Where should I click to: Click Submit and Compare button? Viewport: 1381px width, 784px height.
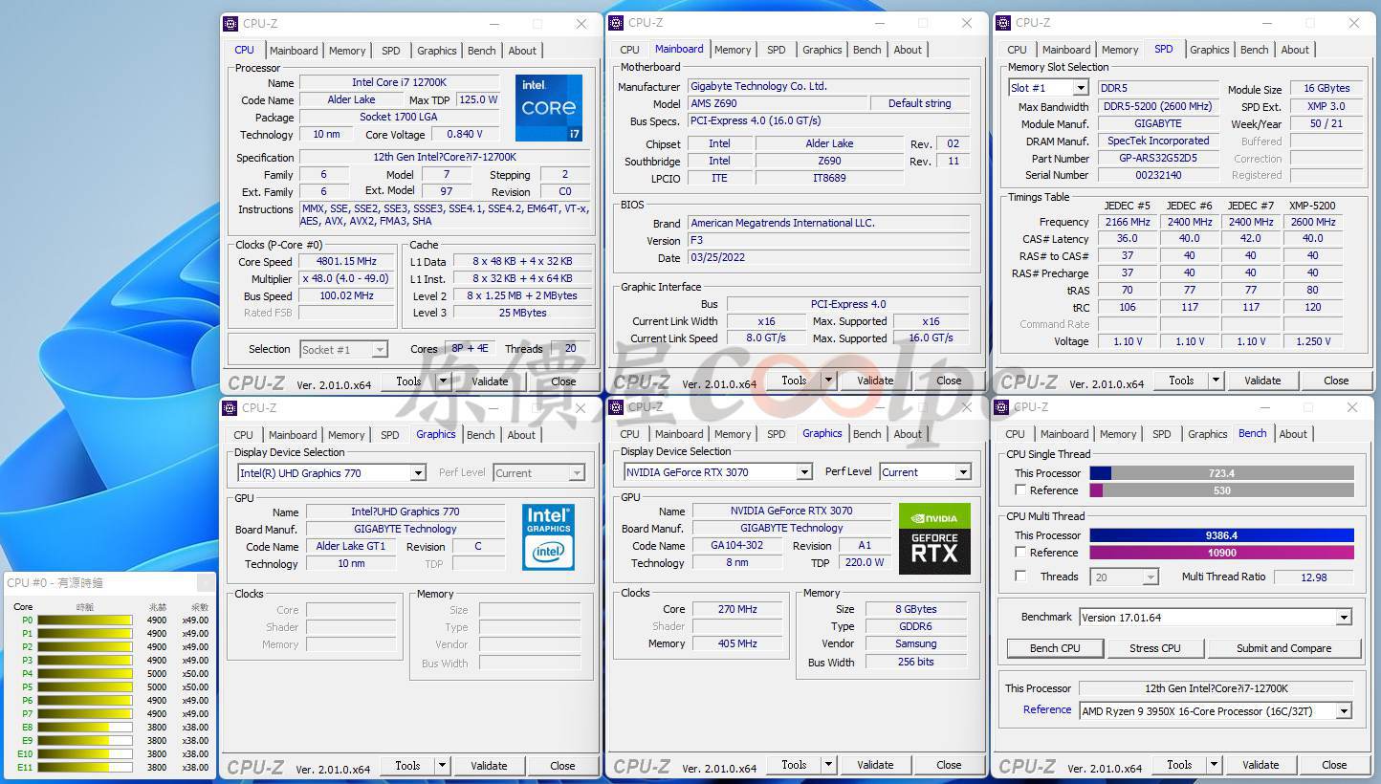point(1283,648)
